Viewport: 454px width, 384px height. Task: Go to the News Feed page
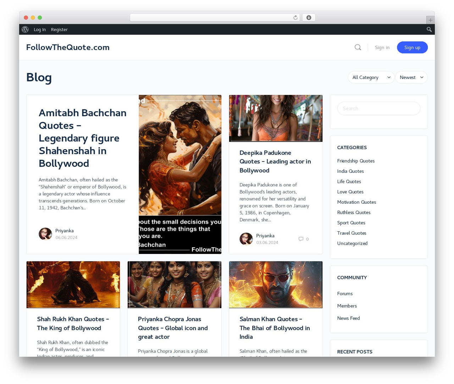coord(348,318)
